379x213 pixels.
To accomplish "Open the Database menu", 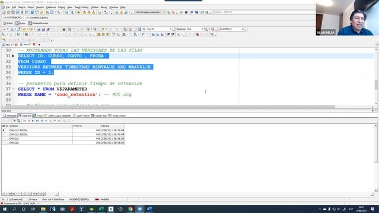I will 51,7.
